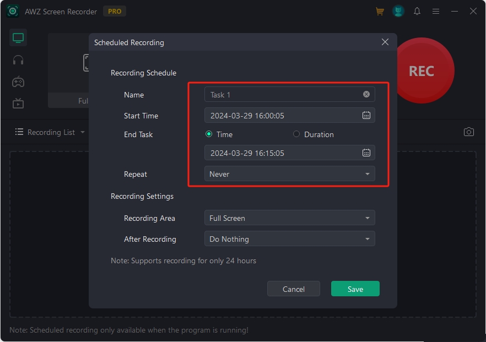486x342 pixels.
Task: Click the After Recording label
Action: pos(150,239)
